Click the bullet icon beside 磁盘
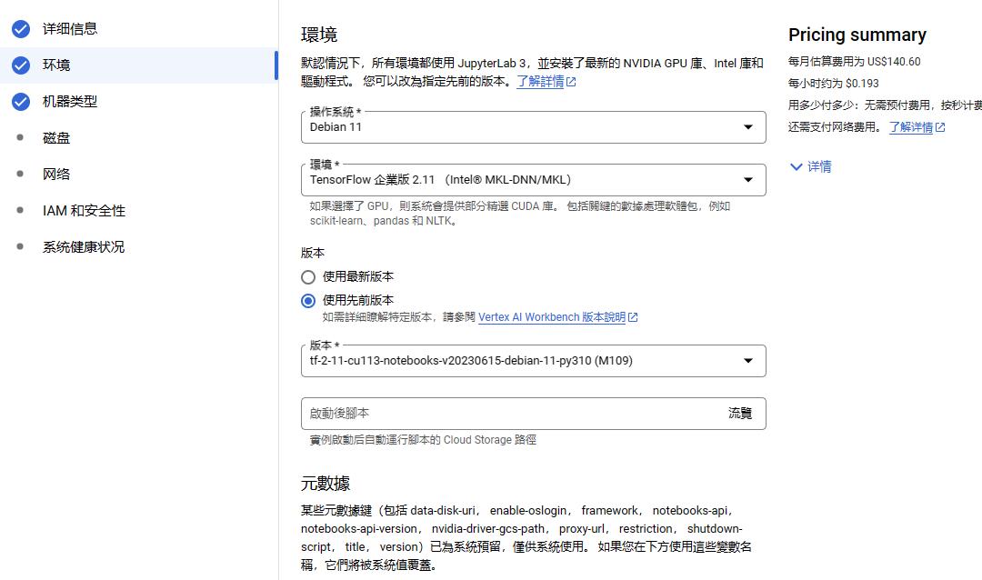The height and width of the screenshot is (580, 982). pos(21,138)
